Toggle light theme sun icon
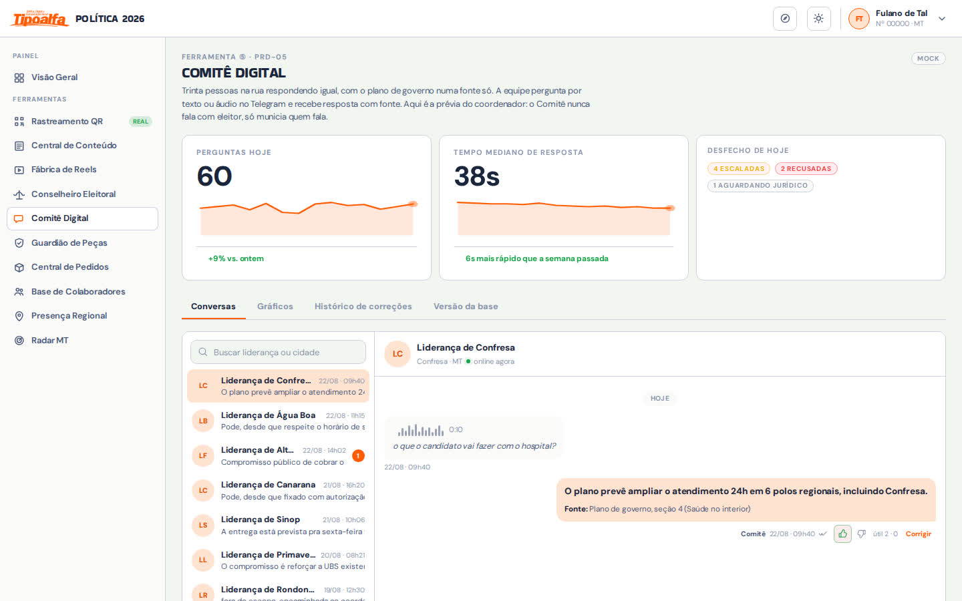The height and width of the screenshot is (601, 962). [818, 19]
